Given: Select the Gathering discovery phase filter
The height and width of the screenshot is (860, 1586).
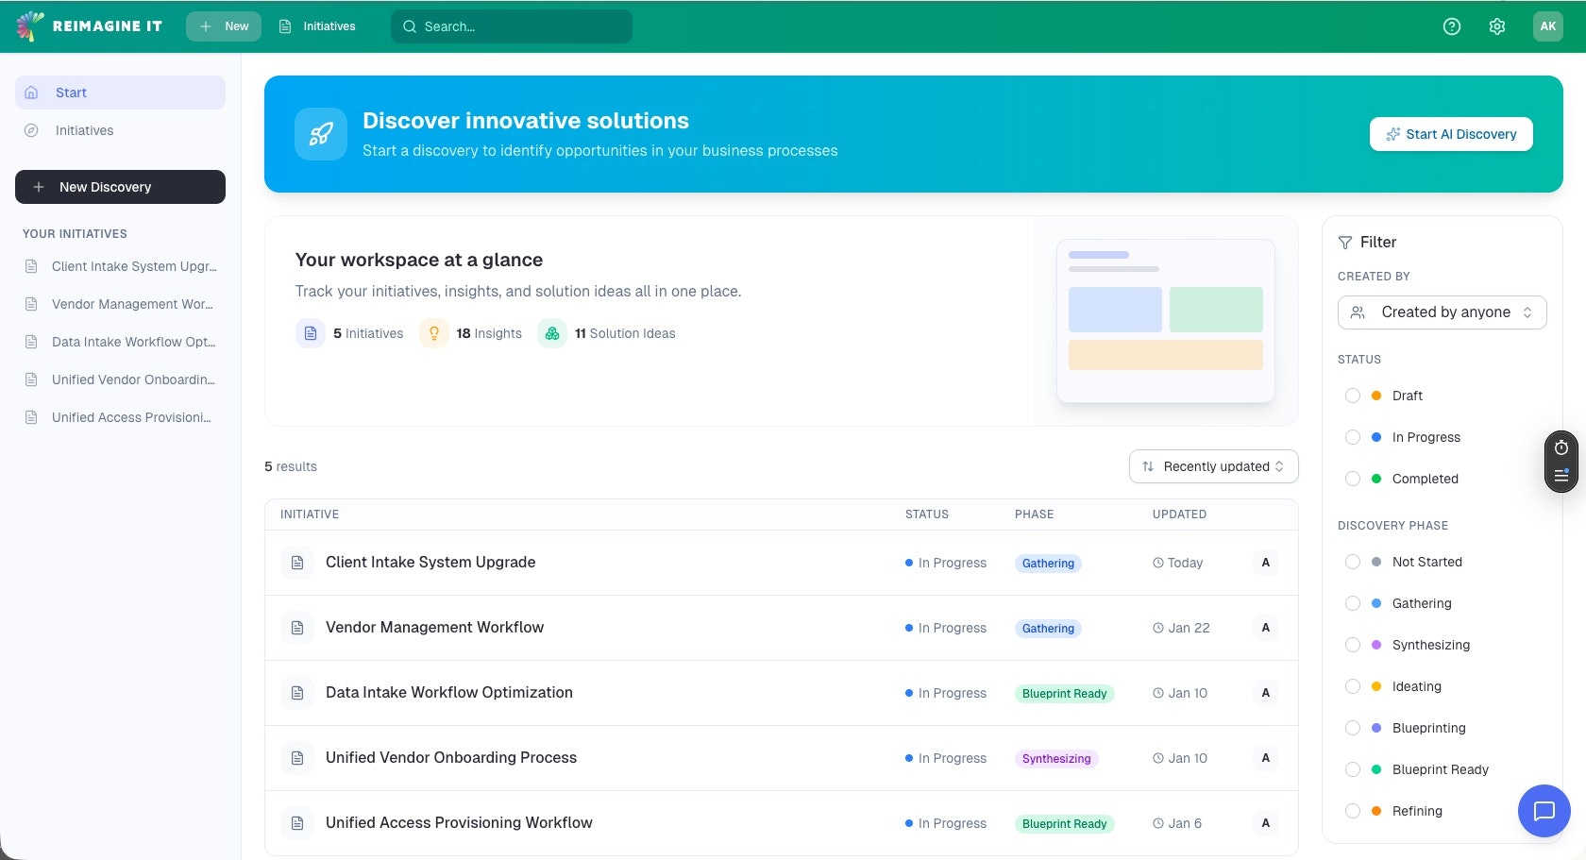Looking at the screenshot, I should (1354, 603).
